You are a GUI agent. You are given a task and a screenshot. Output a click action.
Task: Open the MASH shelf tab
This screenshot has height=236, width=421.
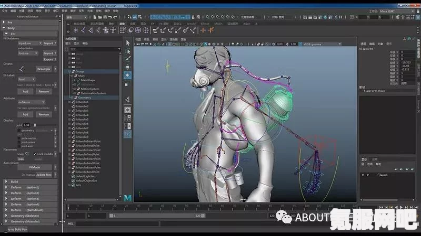pyautogui.click(x=218, y=24)
